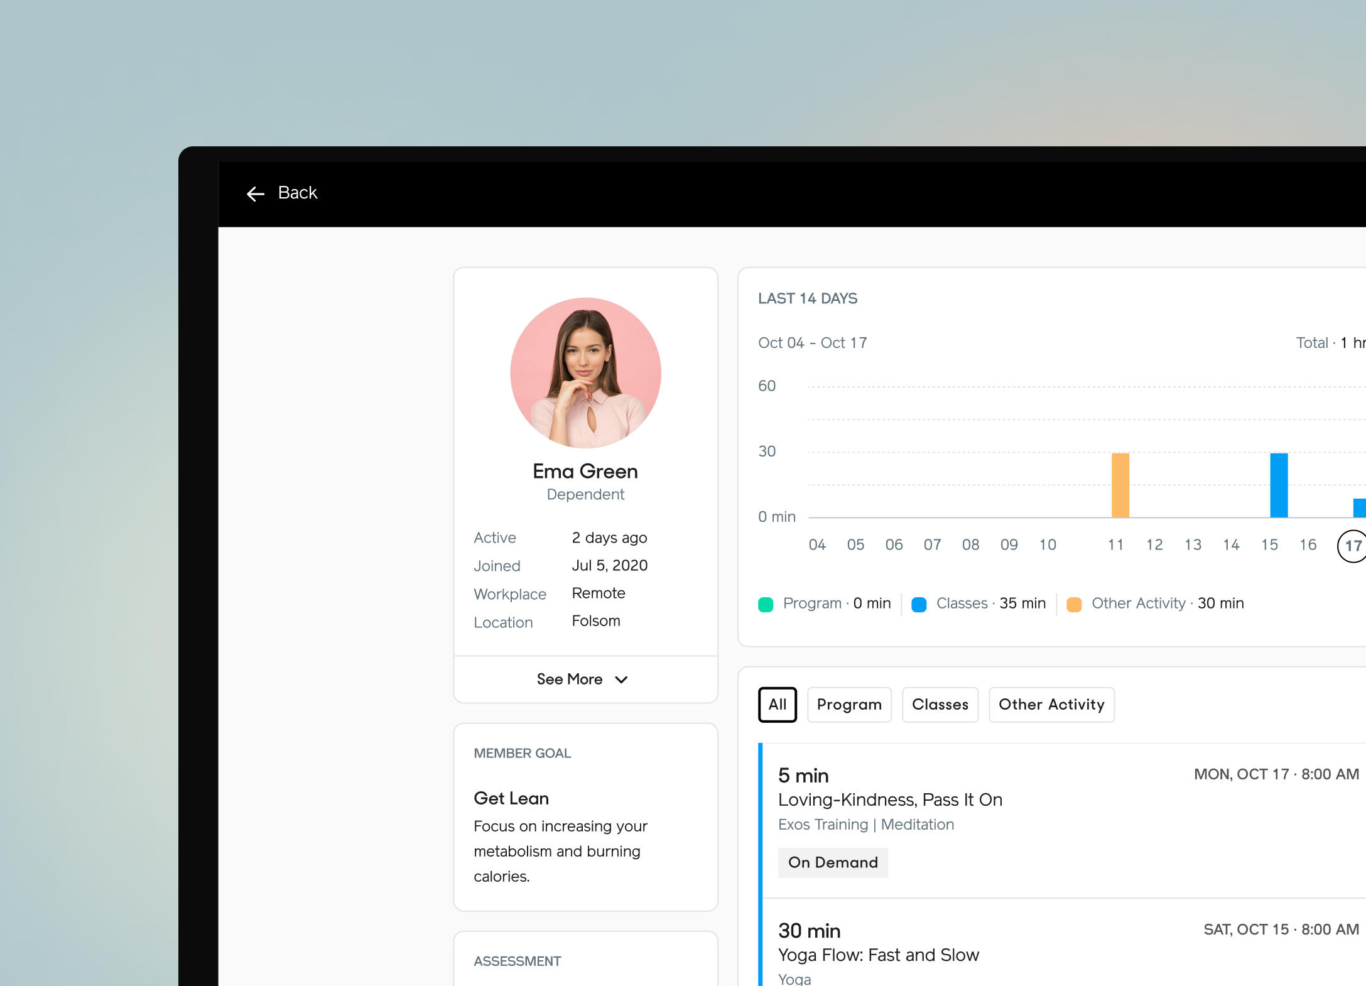
Task: Click the Classes · 35 min legend text
Action: [991, 604]
